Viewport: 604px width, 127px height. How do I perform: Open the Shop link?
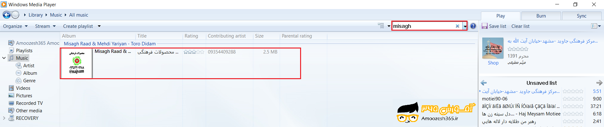pyautogui.click(x=493, y=63)
